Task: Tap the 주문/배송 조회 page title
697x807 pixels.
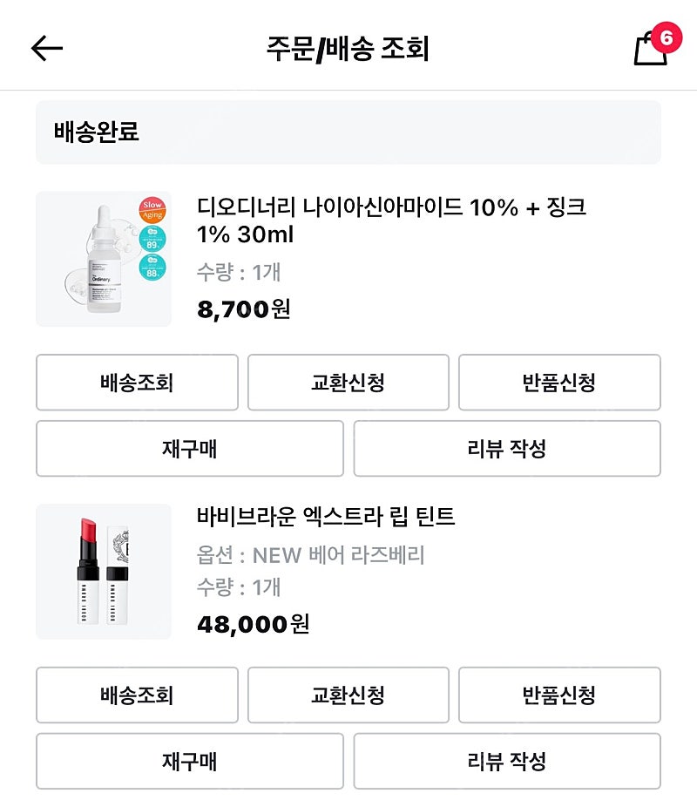Action: click(x=348, y=49)
